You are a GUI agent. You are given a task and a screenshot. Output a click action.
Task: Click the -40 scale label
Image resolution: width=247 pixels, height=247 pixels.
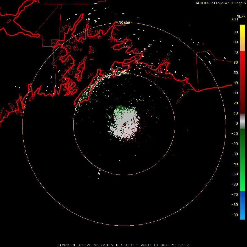[x=235, y=164]
